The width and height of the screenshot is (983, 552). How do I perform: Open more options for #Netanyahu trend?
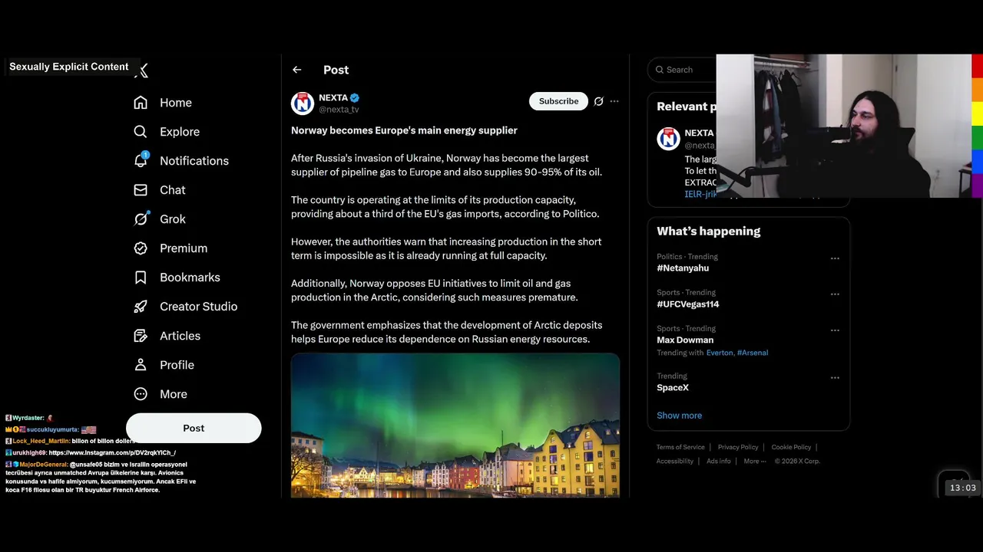coord(835,258)
